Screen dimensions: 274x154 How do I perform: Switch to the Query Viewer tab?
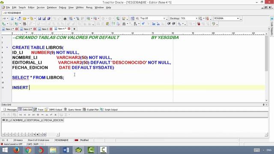(73, 110)
